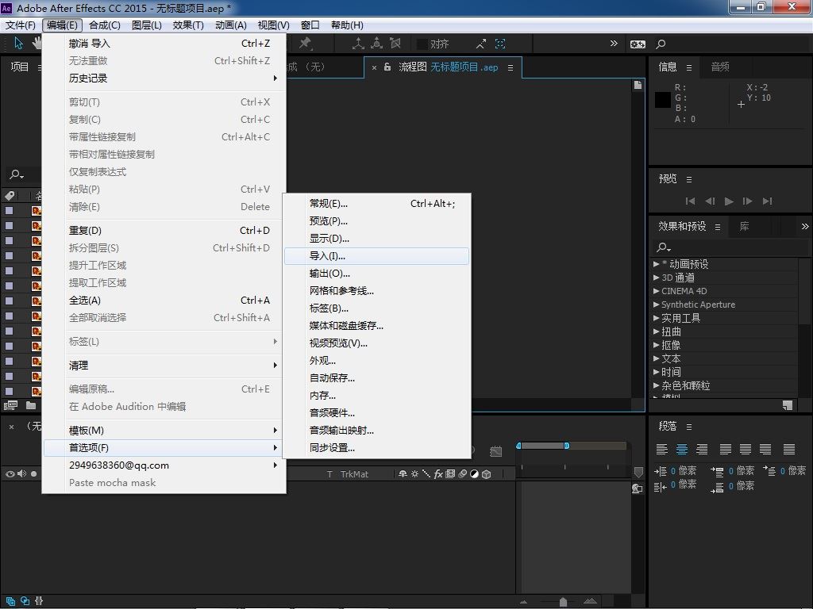Click the Motion Blur switch column icon

coord(462,474)
